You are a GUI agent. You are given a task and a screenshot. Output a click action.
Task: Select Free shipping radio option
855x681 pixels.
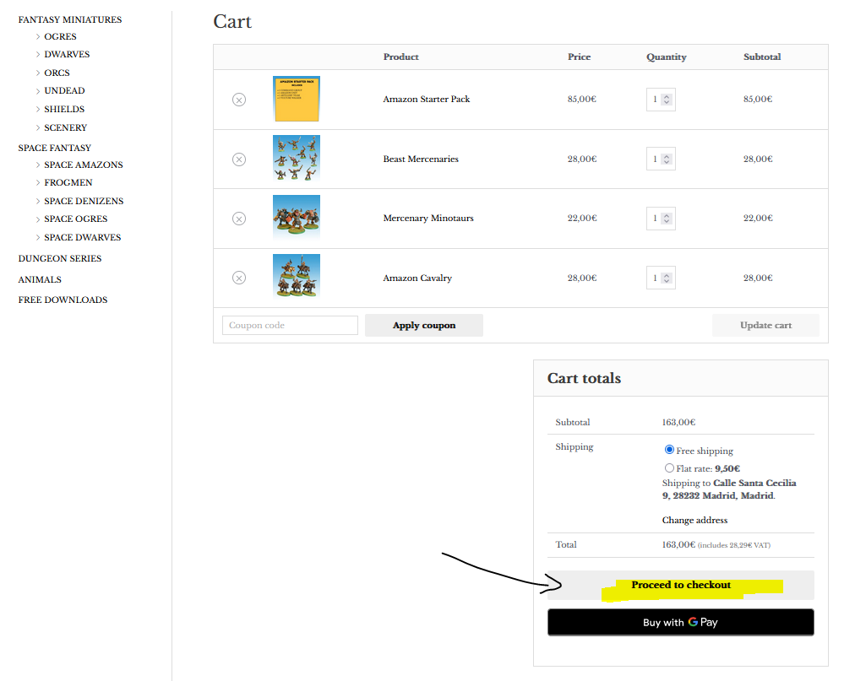click(x=670, y=451)
